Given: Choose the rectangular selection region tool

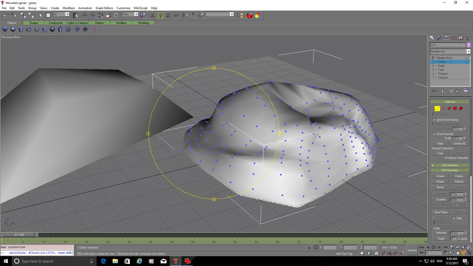Looking at the screenshot, I should pyautogui.click(x=48, y=15).
